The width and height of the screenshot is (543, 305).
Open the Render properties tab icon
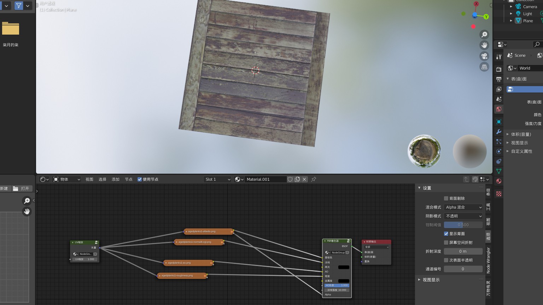tap(499, 69)
